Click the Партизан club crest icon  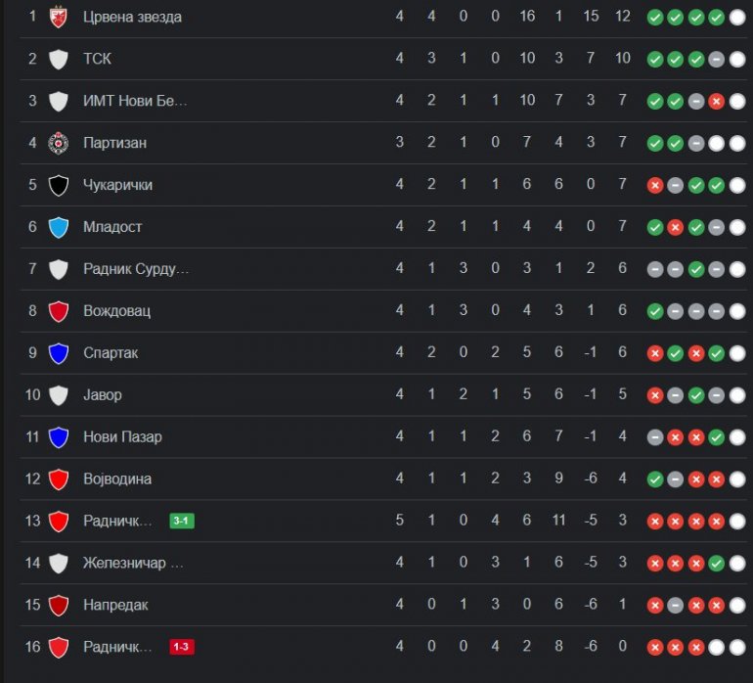click(58, 143)
